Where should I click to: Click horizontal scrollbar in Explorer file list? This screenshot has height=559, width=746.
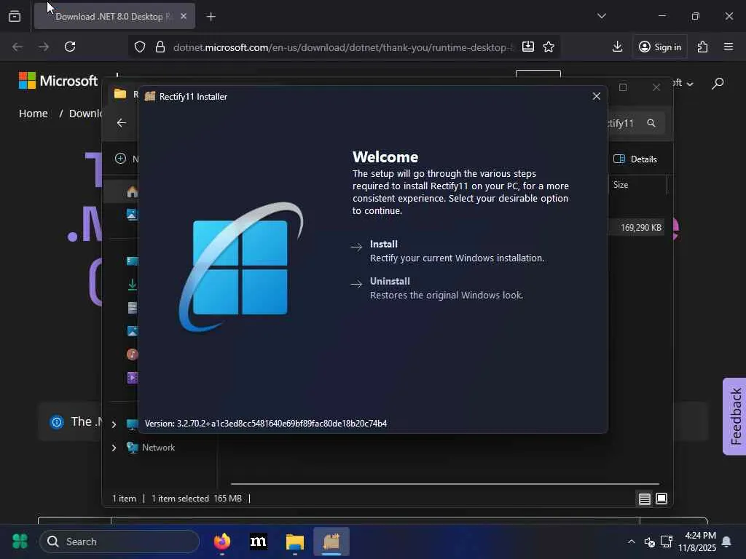[445, 484]
